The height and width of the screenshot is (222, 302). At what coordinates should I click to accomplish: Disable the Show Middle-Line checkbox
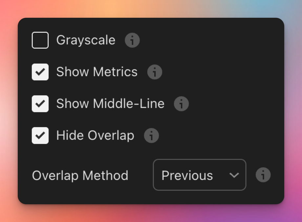click(40, 104)
